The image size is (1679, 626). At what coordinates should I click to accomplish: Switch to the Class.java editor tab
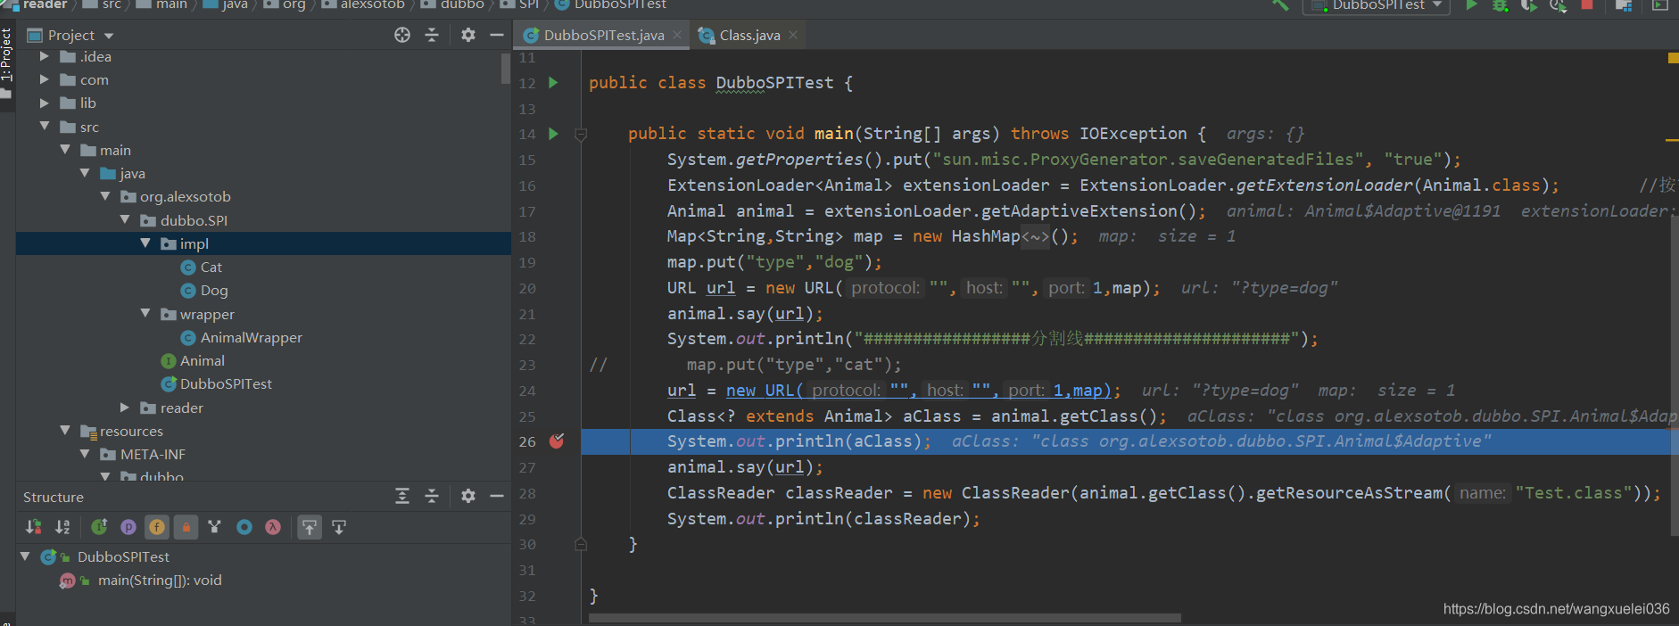(749, 35)
